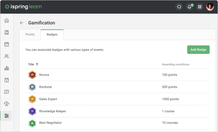Open the Home icon in sidebar
Screen dimensions: 218x132
[x=7, y=20]
